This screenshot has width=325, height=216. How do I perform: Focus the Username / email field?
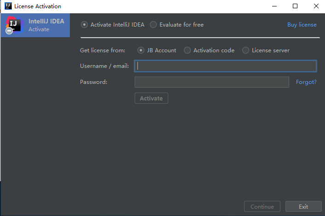[226, 66]
